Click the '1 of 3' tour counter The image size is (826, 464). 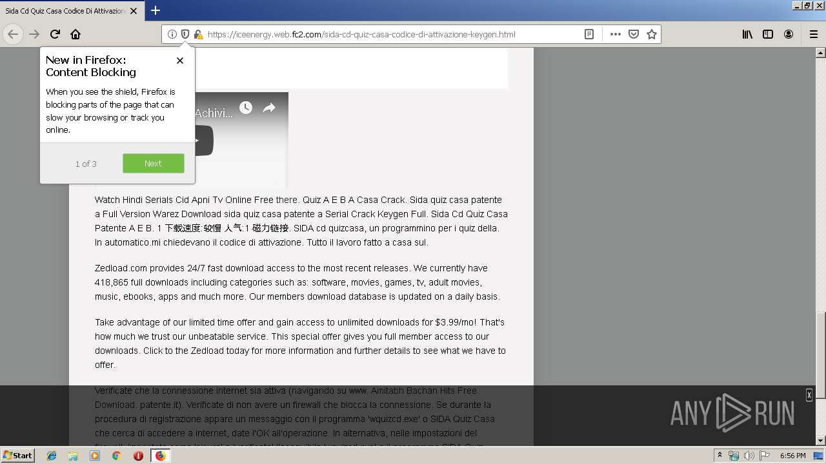click(x=86, y=164)
